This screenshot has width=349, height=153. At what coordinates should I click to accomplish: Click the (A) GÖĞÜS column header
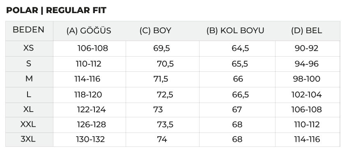click(89, 31)
